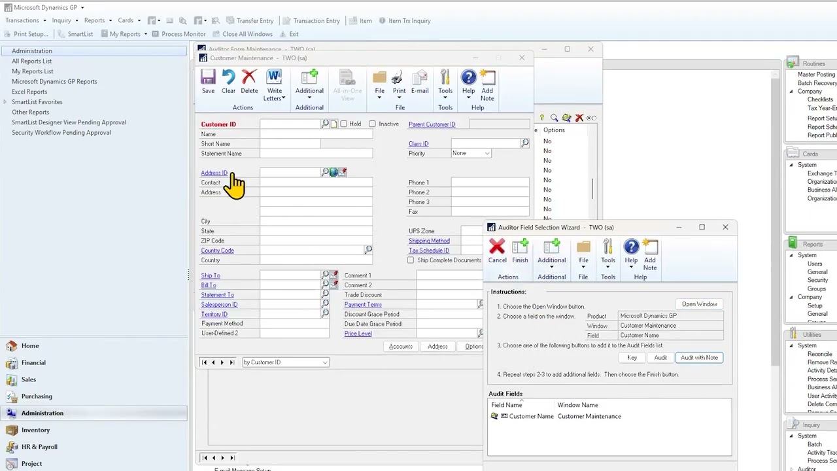The width and height of the screenshot is (837, 471).
Task: Open the Inquiry menu
Action: coord(64,20)
